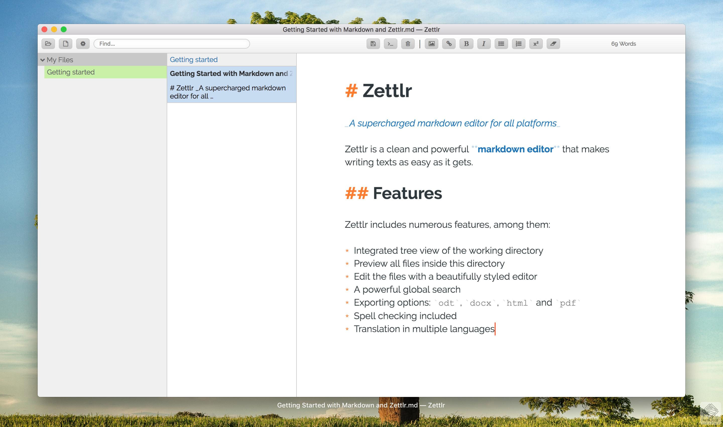723x427 pixels.
Task: Open preferences via the gear icon
Action: [83, 44]
